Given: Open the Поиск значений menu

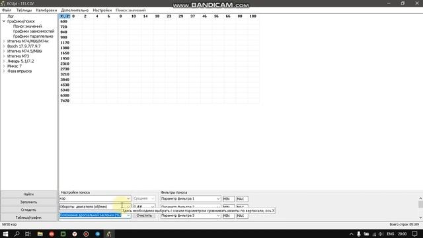Looking at the screenshot, I should (x=131, y=11).
